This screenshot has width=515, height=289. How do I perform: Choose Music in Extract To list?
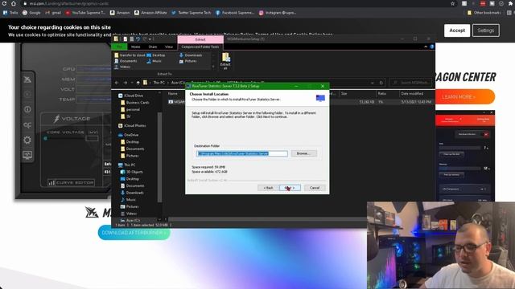tap(154, 61)
